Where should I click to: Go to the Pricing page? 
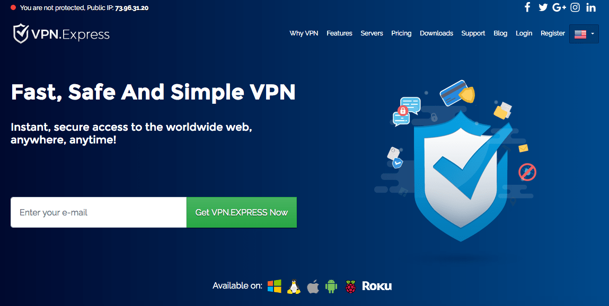pos(401,33)
